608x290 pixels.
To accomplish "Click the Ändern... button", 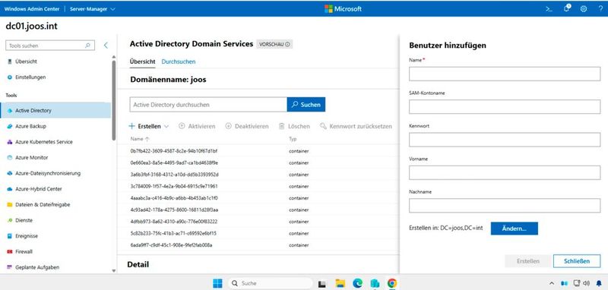I will point(515,229).
